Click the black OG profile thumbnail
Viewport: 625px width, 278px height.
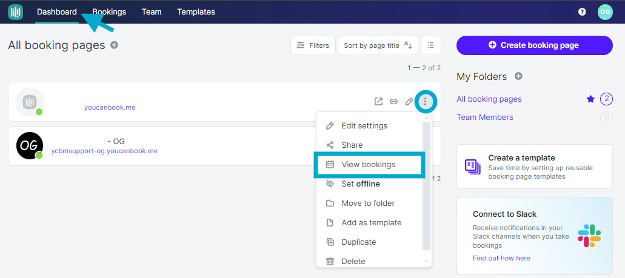coord(30,145)
